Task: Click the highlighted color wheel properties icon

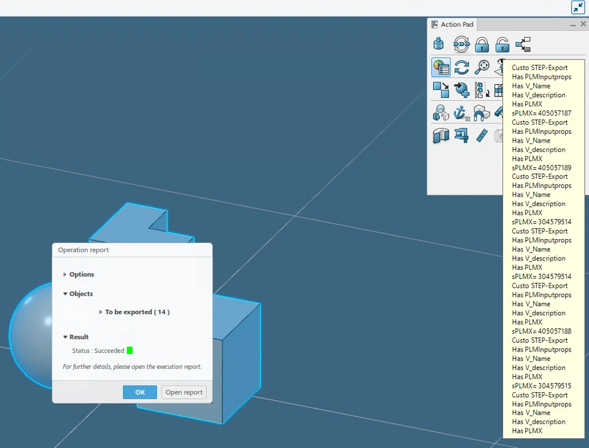Action: click(x=441, y=68)
